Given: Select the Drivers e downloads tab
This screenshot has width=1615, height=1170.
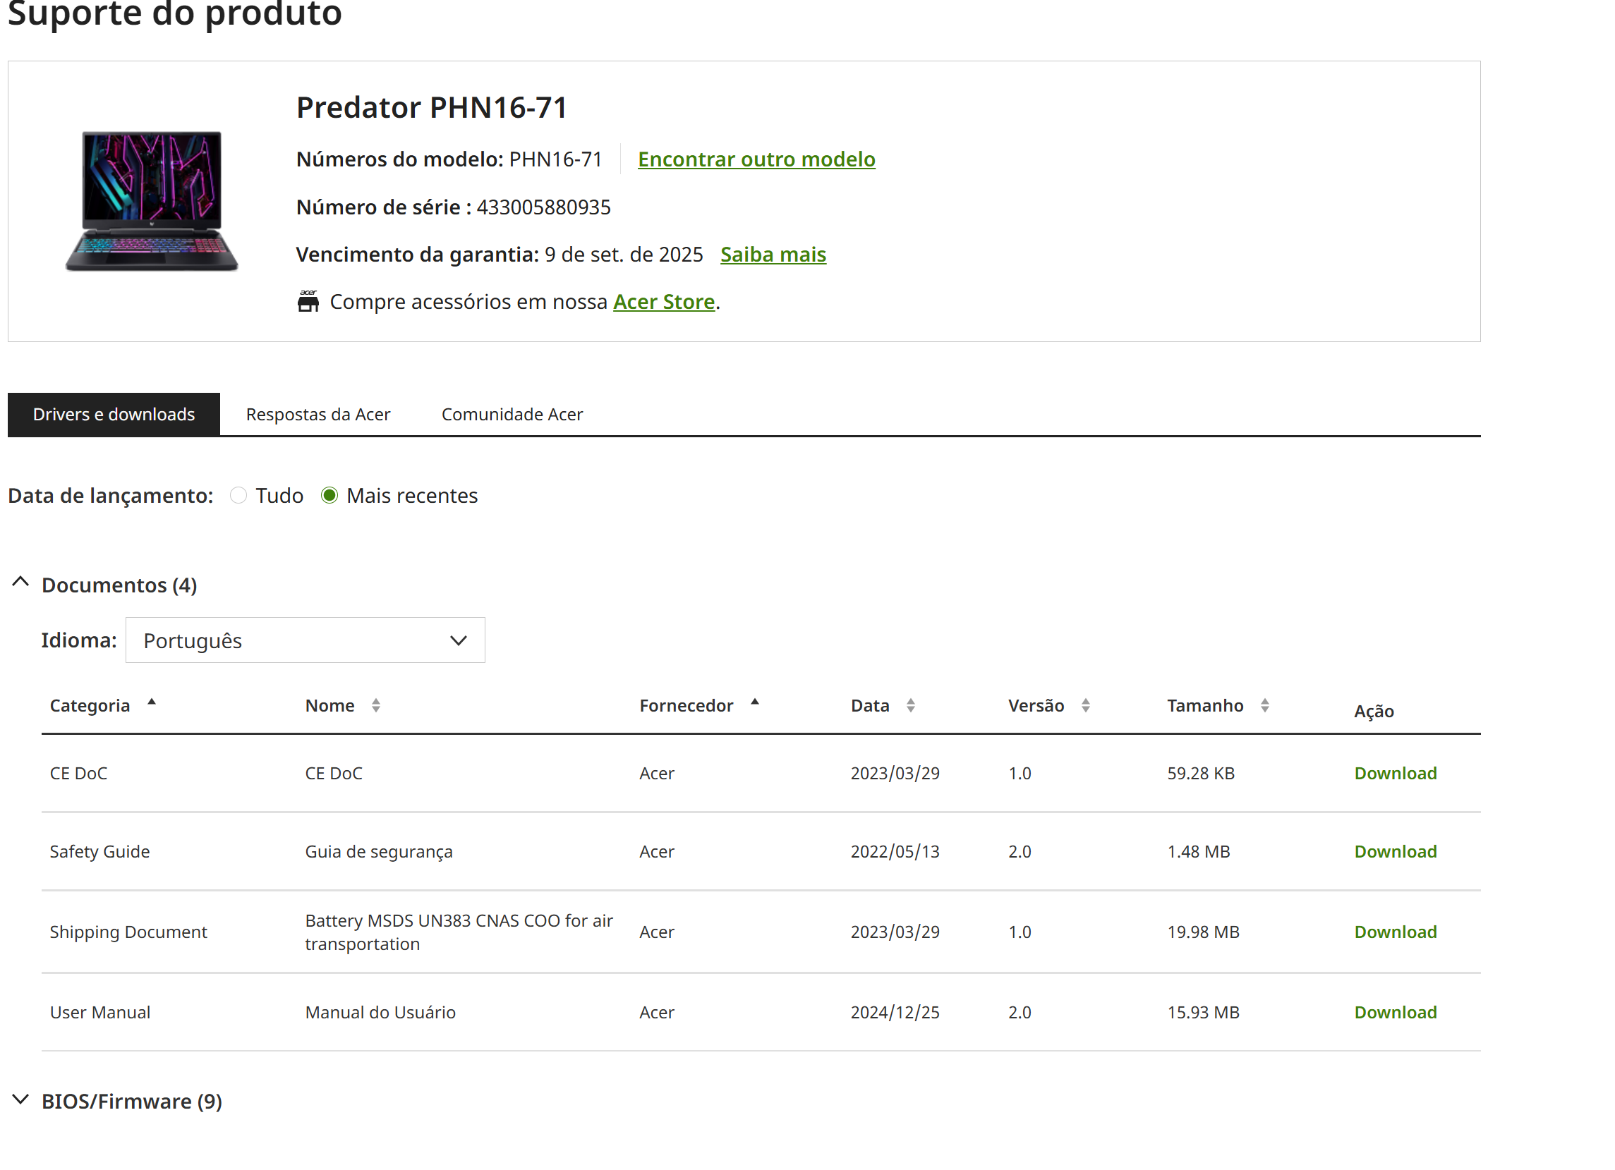Looking at the screenshot, I should (114, 415).
